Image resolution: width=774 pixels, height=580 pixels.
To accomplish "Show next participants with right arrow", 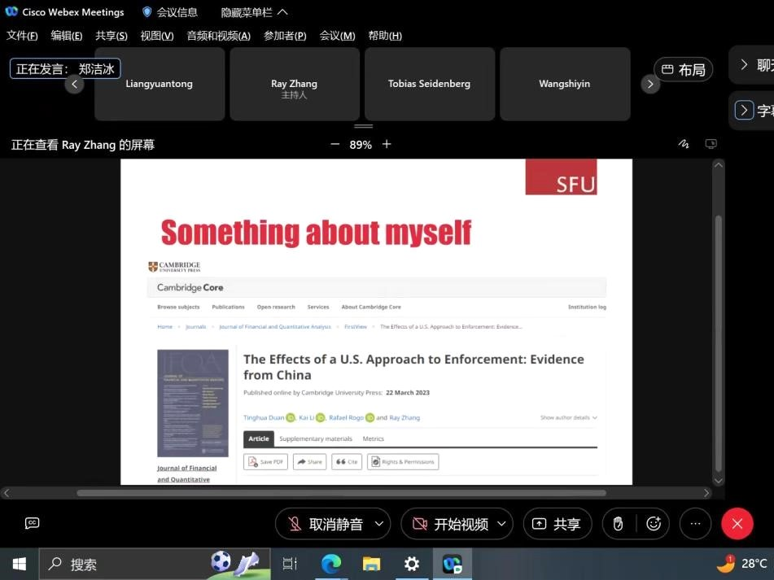I will click(x=650, y=84).
